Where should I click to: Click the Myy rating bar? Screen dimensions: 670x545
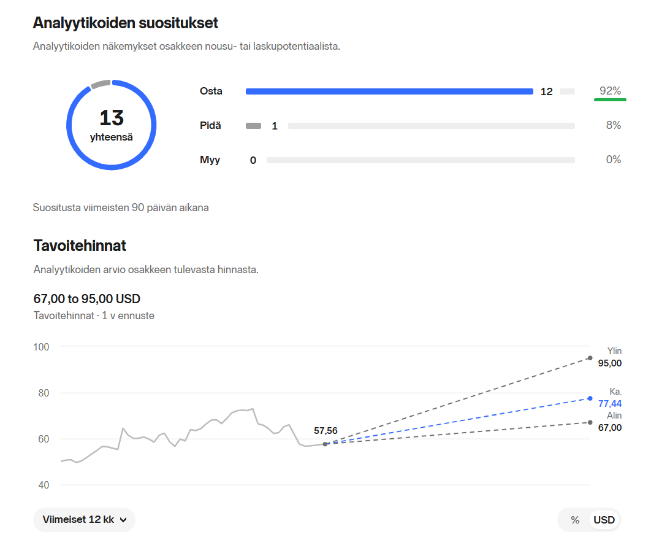coord(421,160)
